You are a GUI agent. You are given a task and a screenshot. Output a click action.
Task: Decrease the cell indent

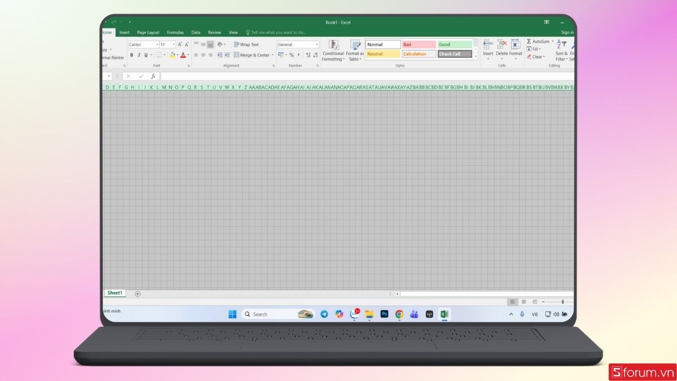[220, 55]
